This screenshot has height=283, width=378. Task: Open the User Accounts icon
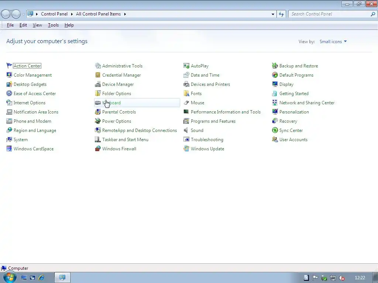pyautogui.click(x=275, y=139)
